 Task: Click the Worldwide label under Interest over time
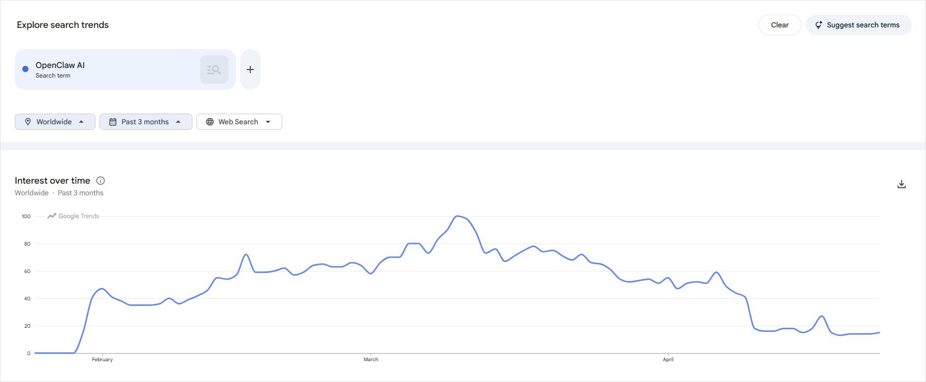coord(31,192)
